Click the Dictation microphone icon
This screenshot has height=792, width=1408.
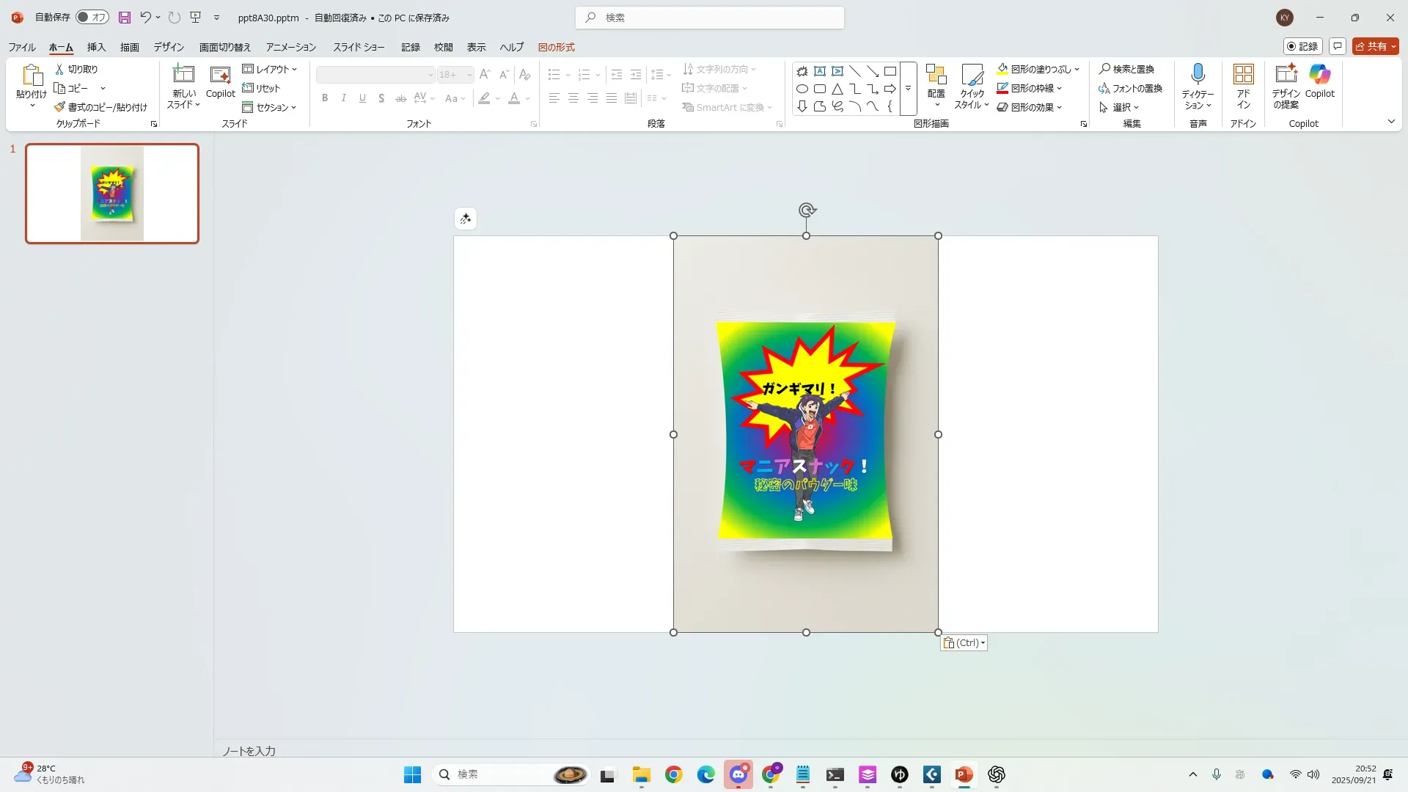[1198, 74]
